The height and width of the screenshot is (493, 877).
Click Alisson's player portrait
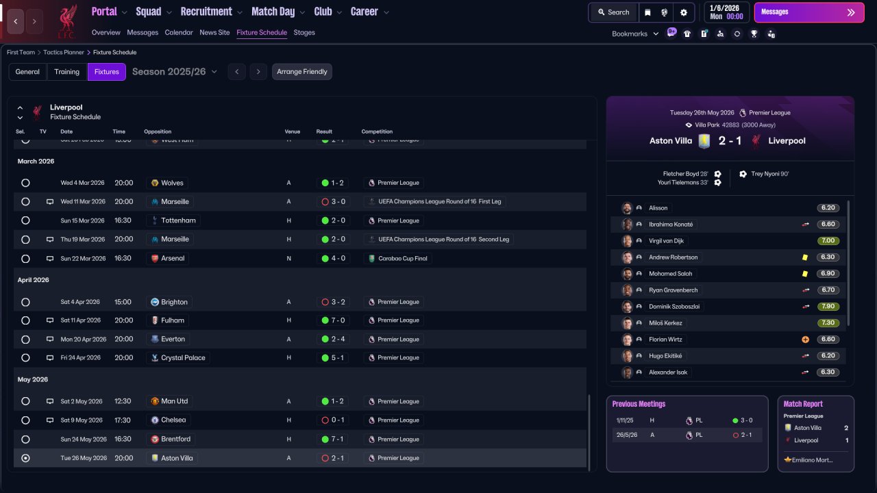(627, 208)
